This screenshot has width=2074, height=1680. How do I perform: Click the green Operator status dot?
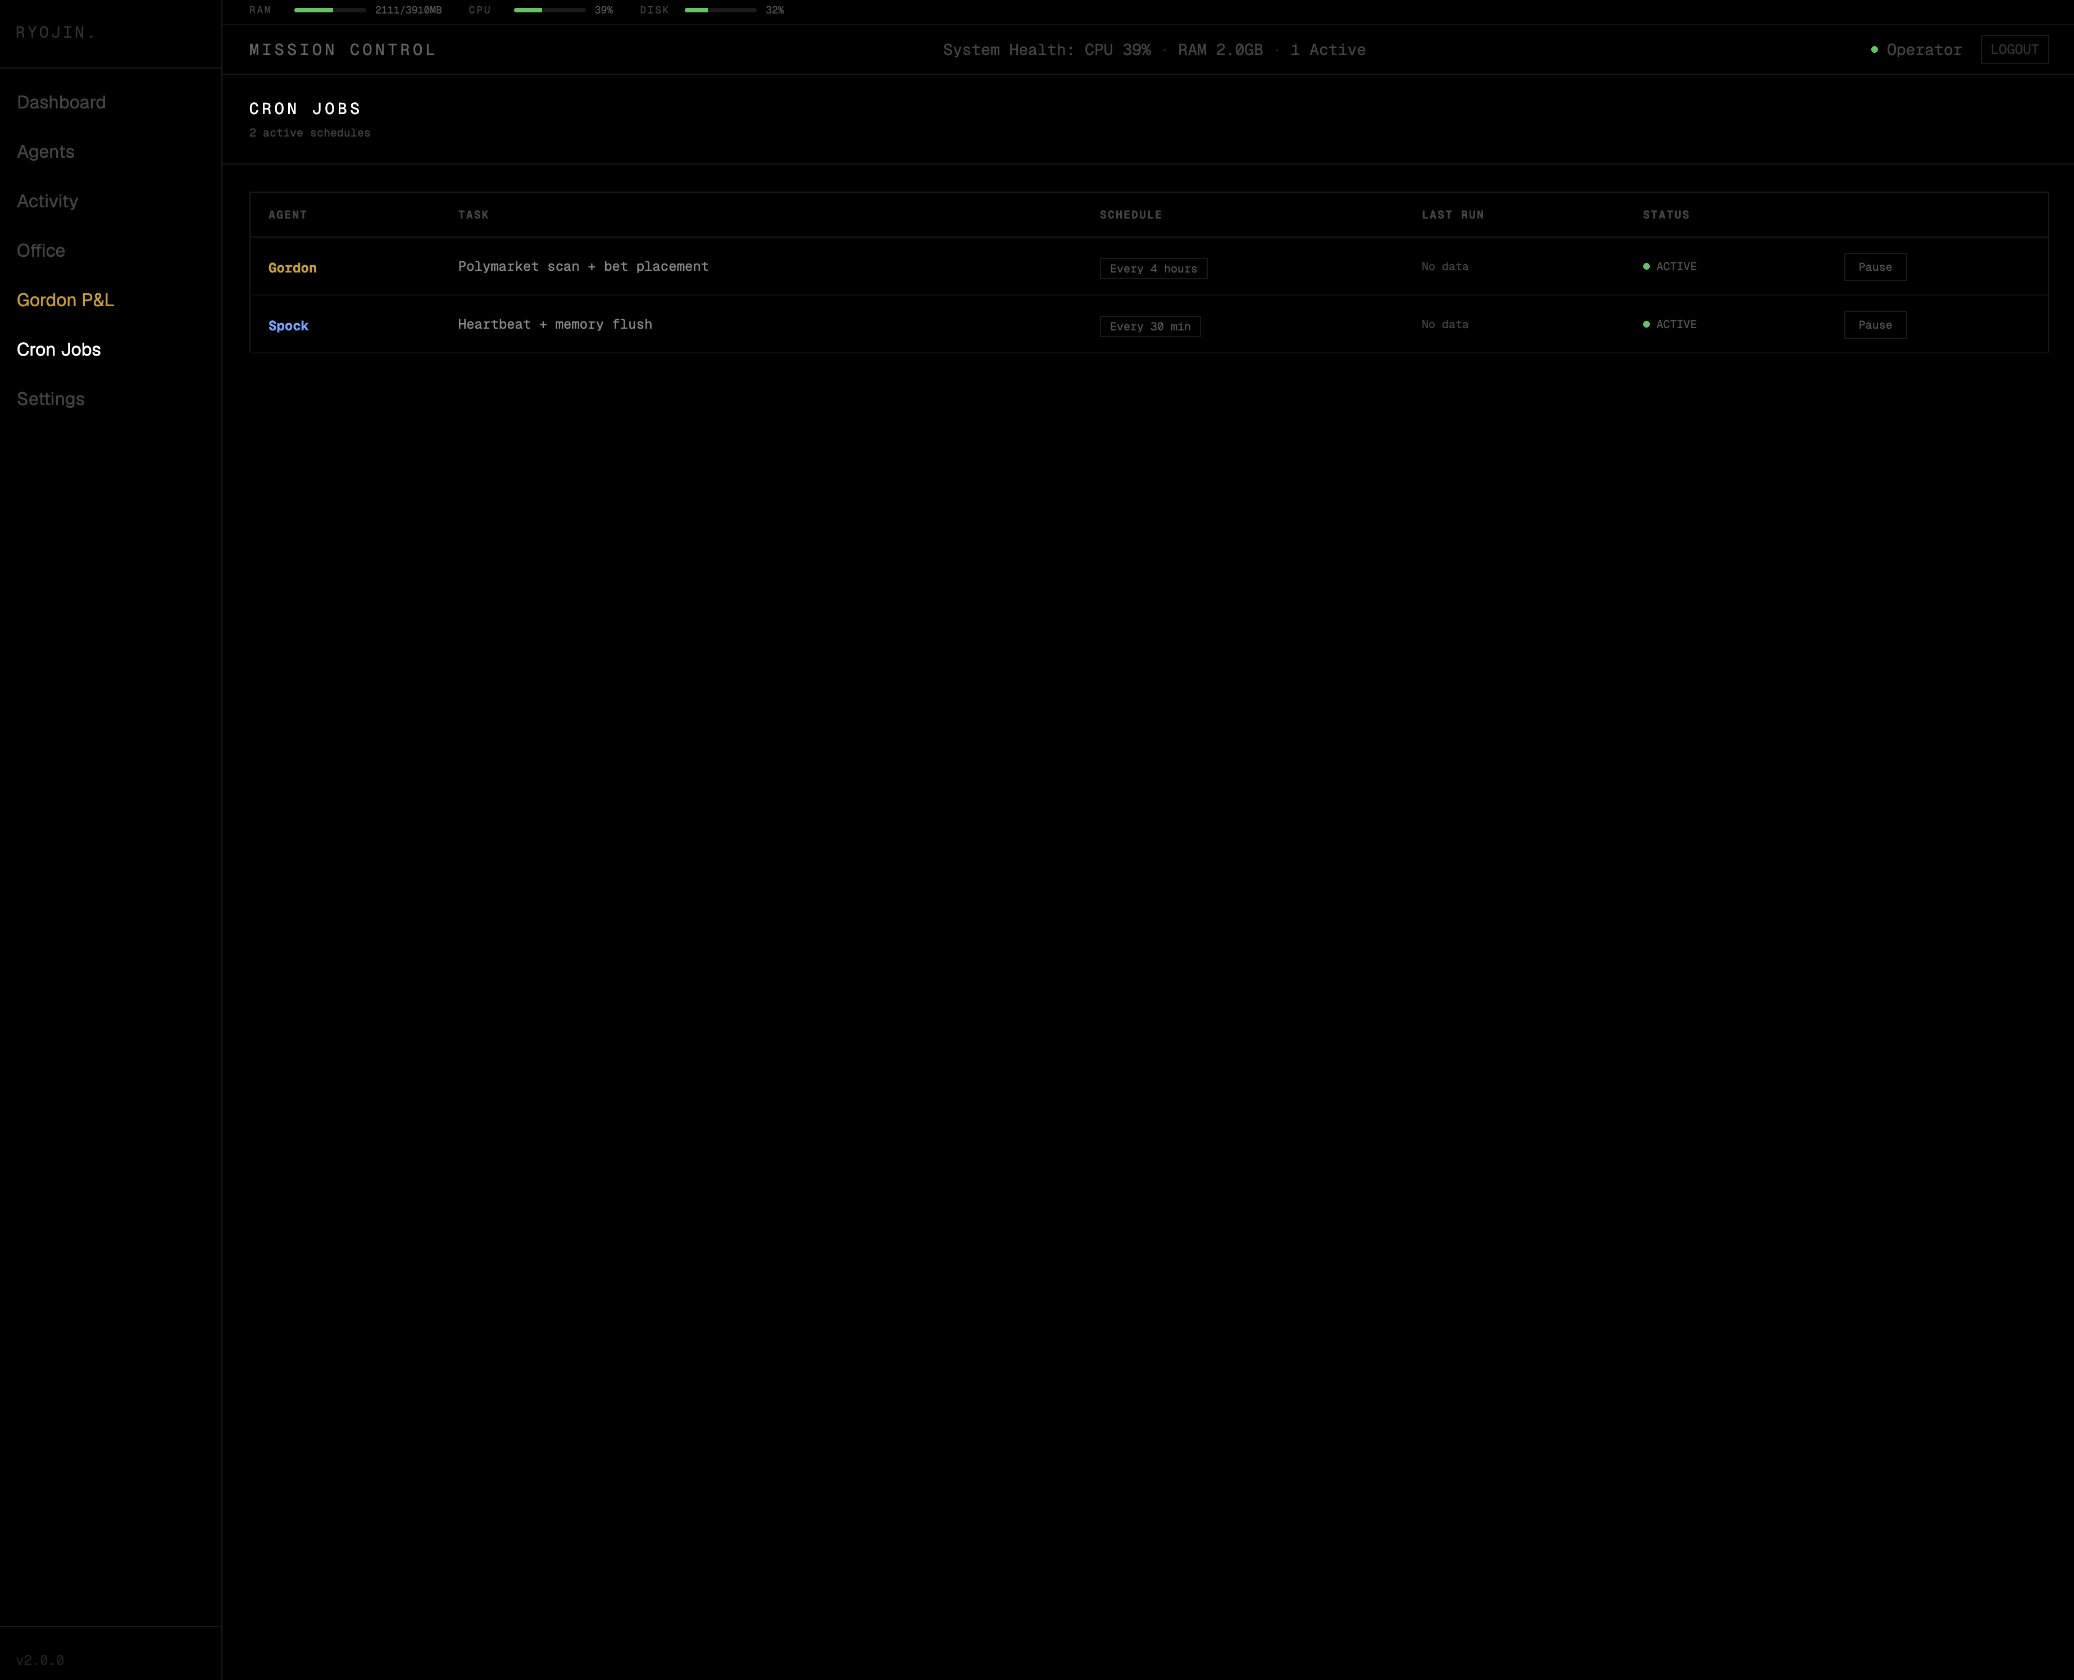click(1874, 48)
